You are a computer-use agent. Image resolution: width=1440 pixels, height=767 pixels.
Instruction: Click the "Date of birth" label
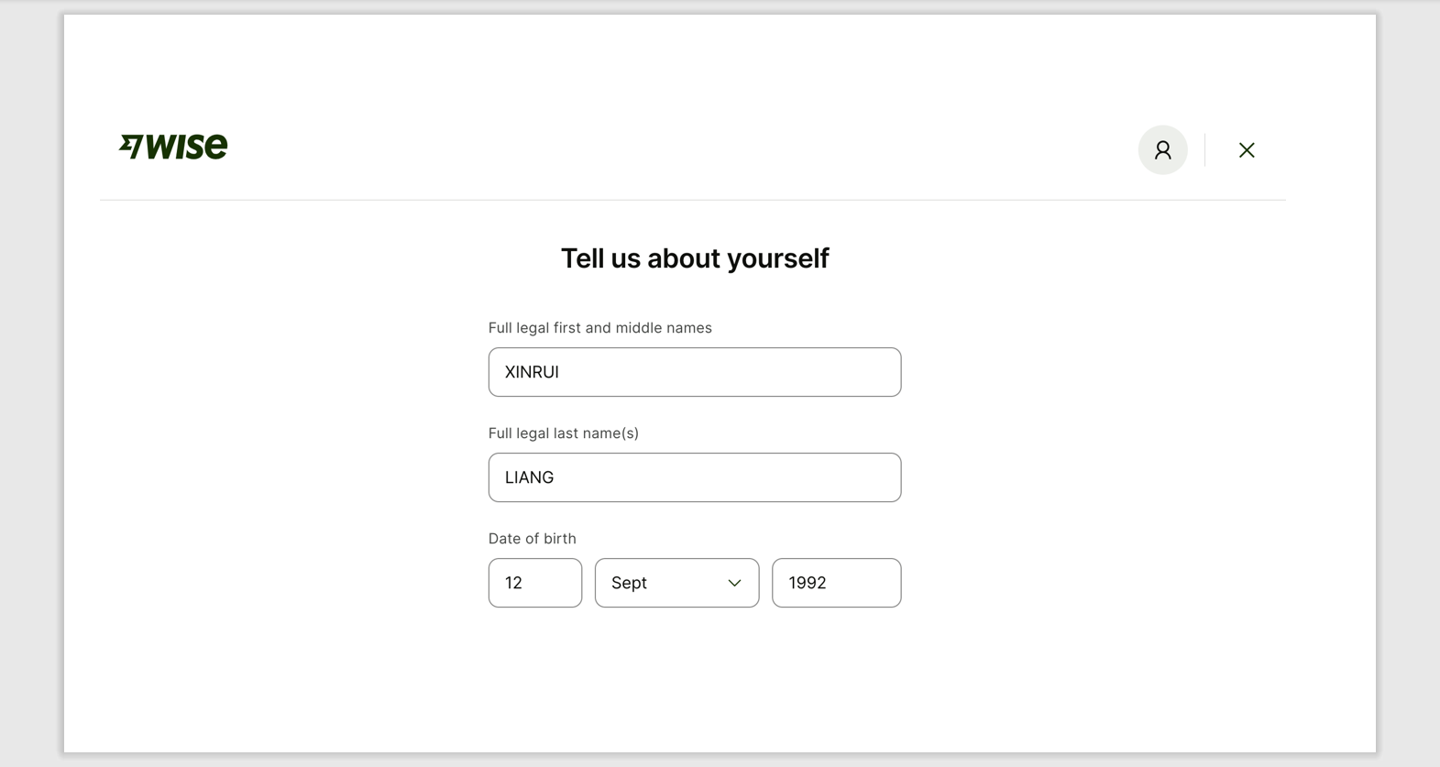pos(532,539)
